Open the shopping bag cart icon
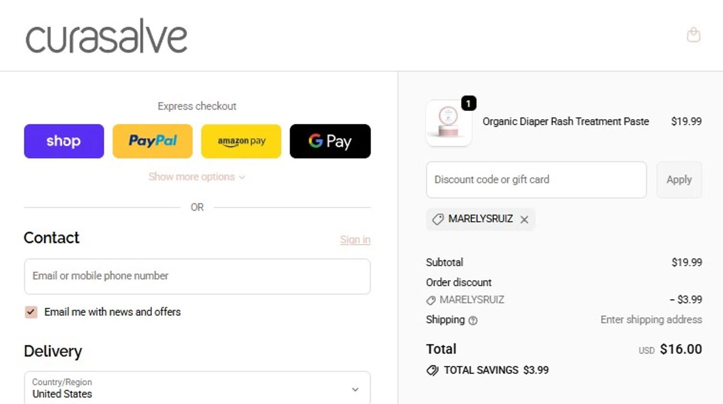This screenshot has width=723, height=404. pyautogui.click(x=693, y=35)
